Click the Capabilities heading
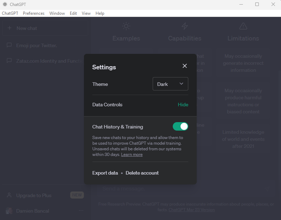The height and width of the screenshot is (220, 281). pos(185,38)
